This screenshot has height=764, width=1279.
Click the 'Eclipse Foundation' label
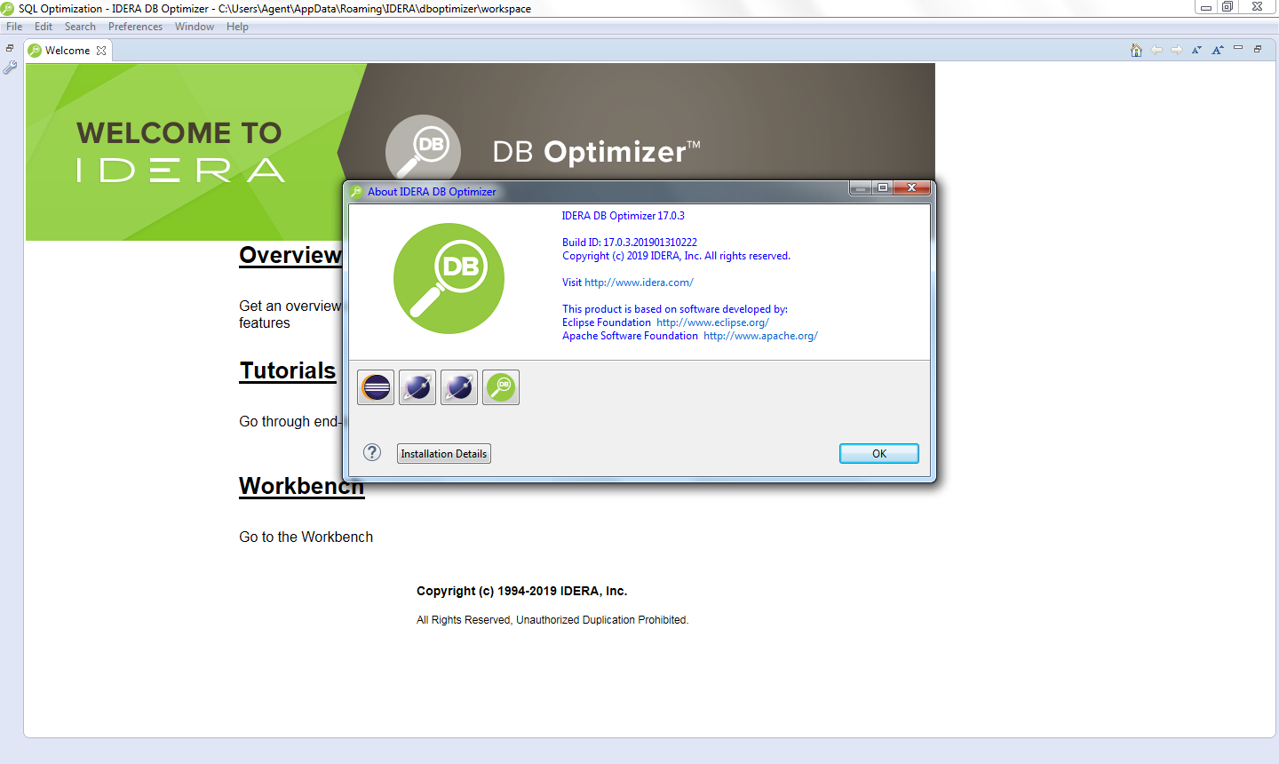click(607, 322)
